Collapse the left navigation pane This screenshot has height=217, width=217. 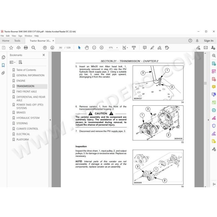pyautogui.click(x=50, y=120)
